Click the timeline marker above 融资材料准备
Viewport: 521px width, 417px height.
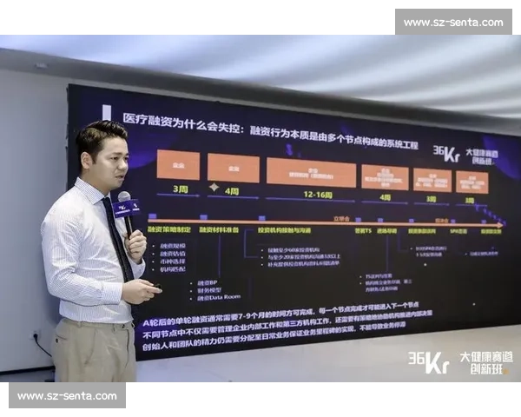[x=204, y=217]
